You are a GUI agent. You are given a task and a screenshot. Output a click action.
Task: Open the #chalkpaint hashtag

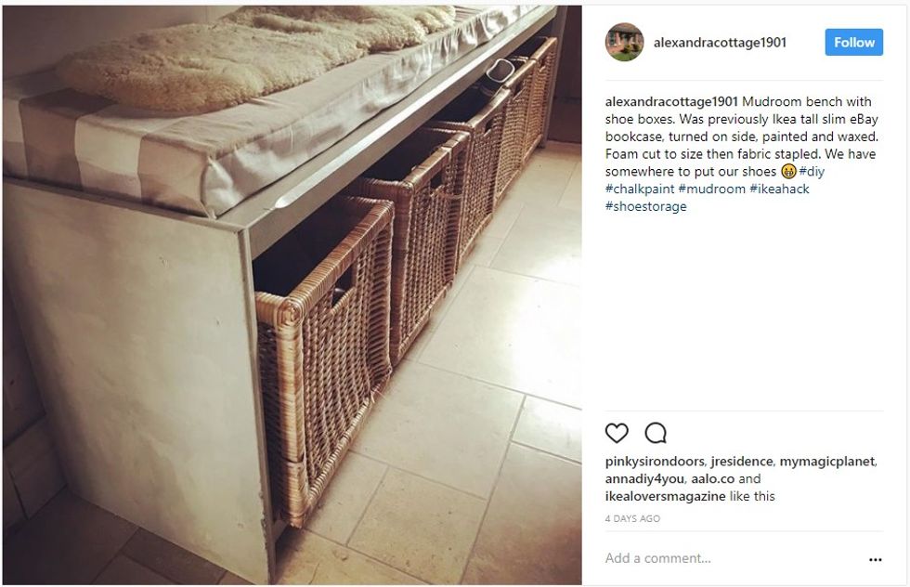point(640,189)
